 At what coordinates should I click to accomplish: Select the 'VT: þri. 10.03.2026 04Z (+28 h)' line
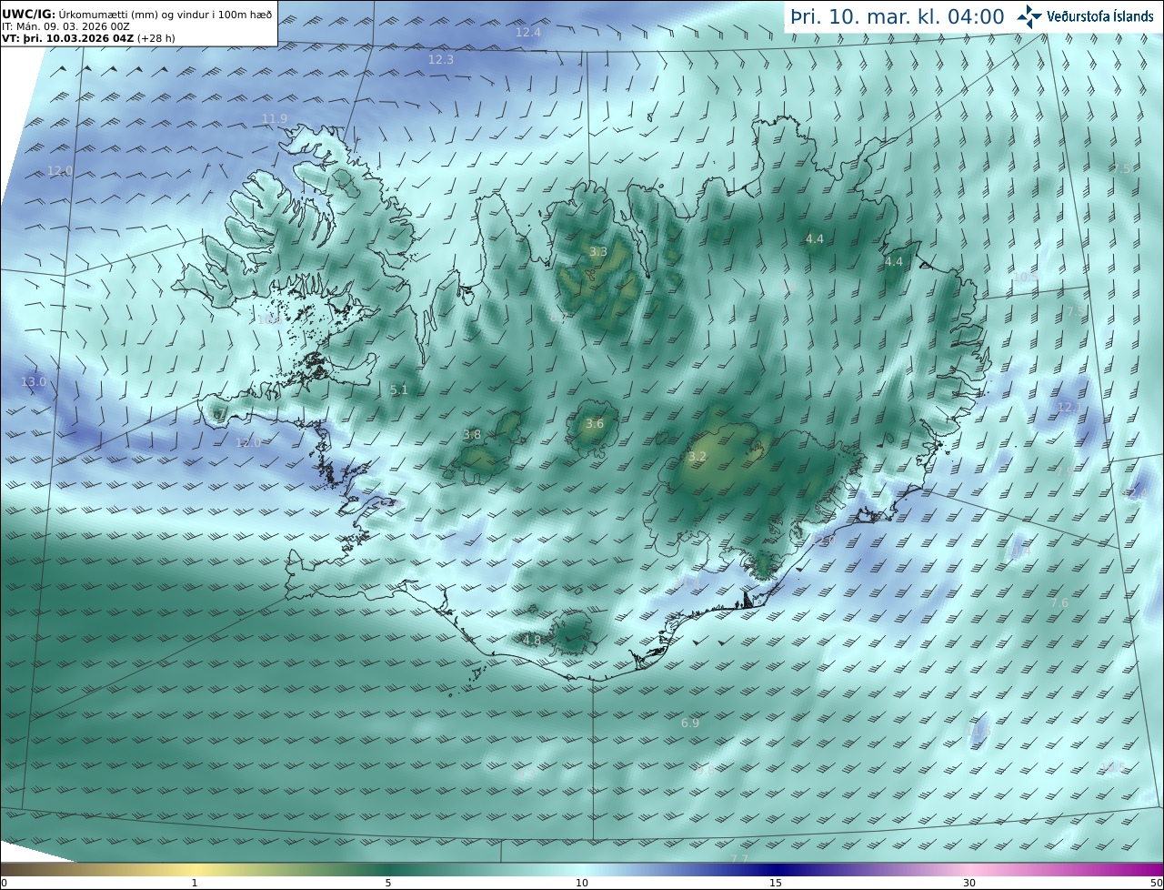(x=88, y=38)
